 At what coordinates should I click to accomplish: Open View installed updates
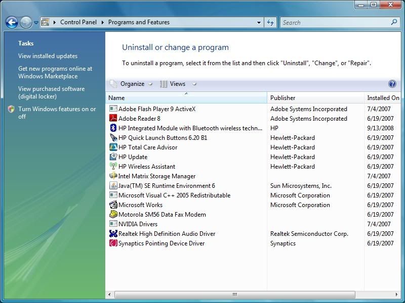(48, 56)
